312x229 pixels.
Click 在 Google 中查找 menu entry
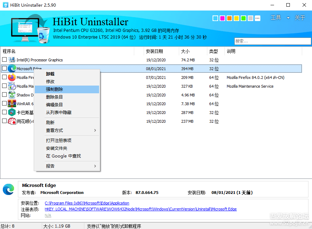[67, 156]
